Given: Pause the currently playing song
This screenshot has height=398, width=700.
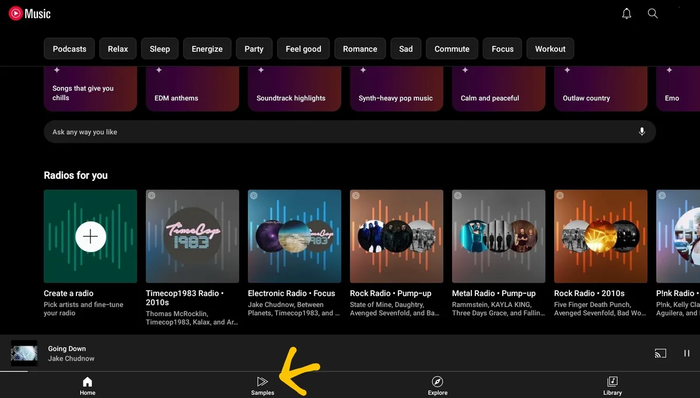Looking at the screenshot, I should click(687, 353).
